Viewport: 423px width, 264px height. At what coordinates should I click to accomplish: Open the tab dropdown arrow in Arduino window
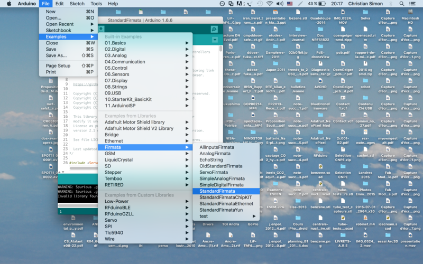click(x=215, y=40)
